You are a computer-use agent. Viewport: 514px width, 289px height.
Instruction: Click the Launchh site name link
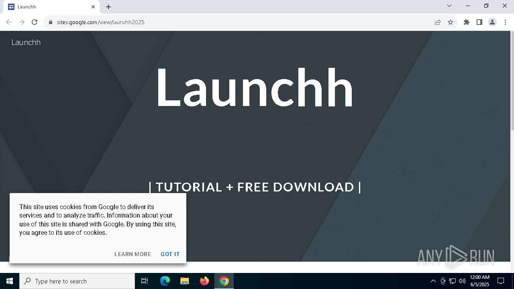coord(26,42)
